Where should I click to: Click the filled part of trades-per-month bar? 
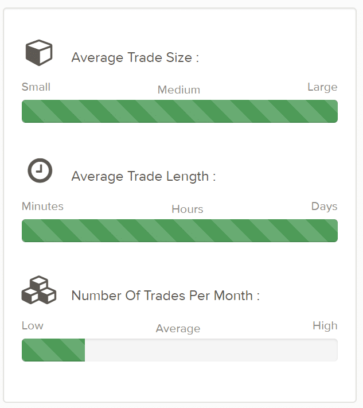[x=53, y=350]
